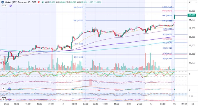Click the D(S5) 63495 pivot label
198x106 pixels.
[167, 59]
